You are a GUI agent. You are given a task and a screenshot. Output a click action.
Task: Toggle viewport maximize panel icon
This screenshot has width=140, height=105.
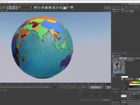[110, 11]
